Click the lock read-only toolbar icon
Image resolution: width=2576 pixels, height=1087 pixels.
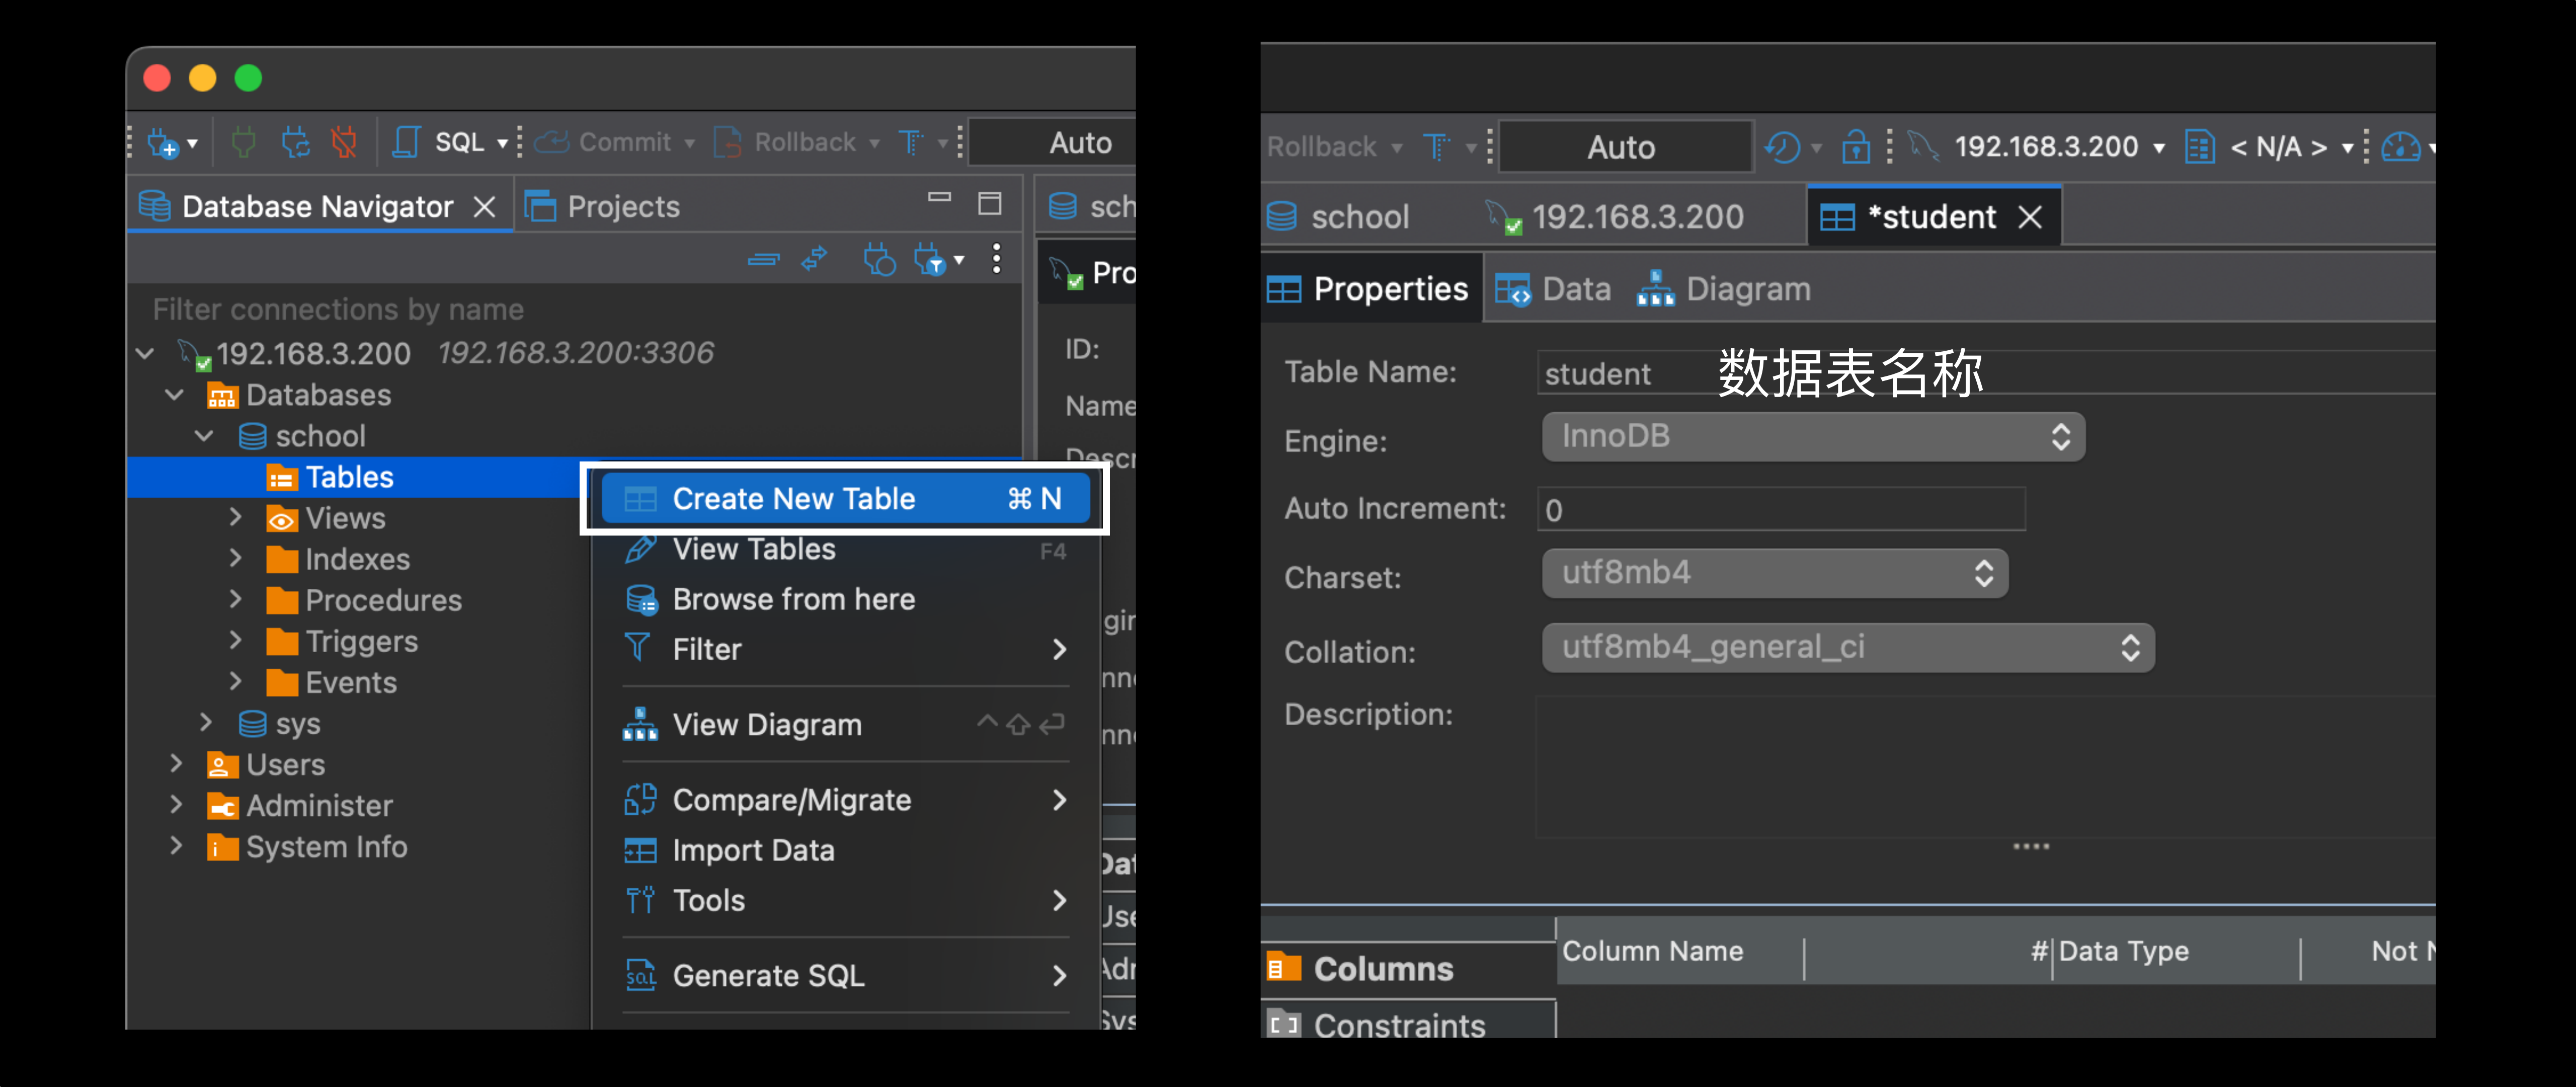[1856, 148]
